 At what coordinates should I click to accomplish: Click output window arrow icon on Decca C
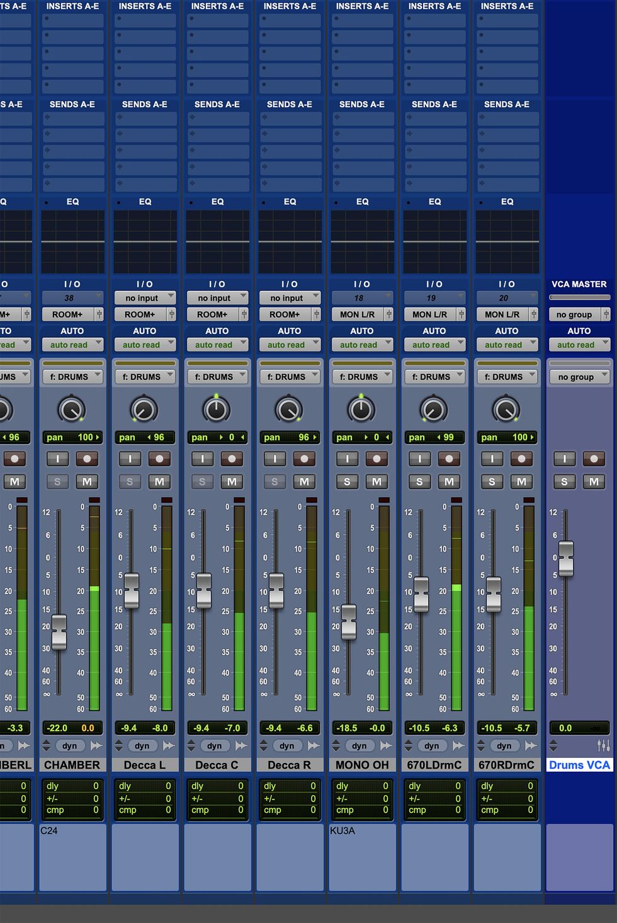pos(241,746)
